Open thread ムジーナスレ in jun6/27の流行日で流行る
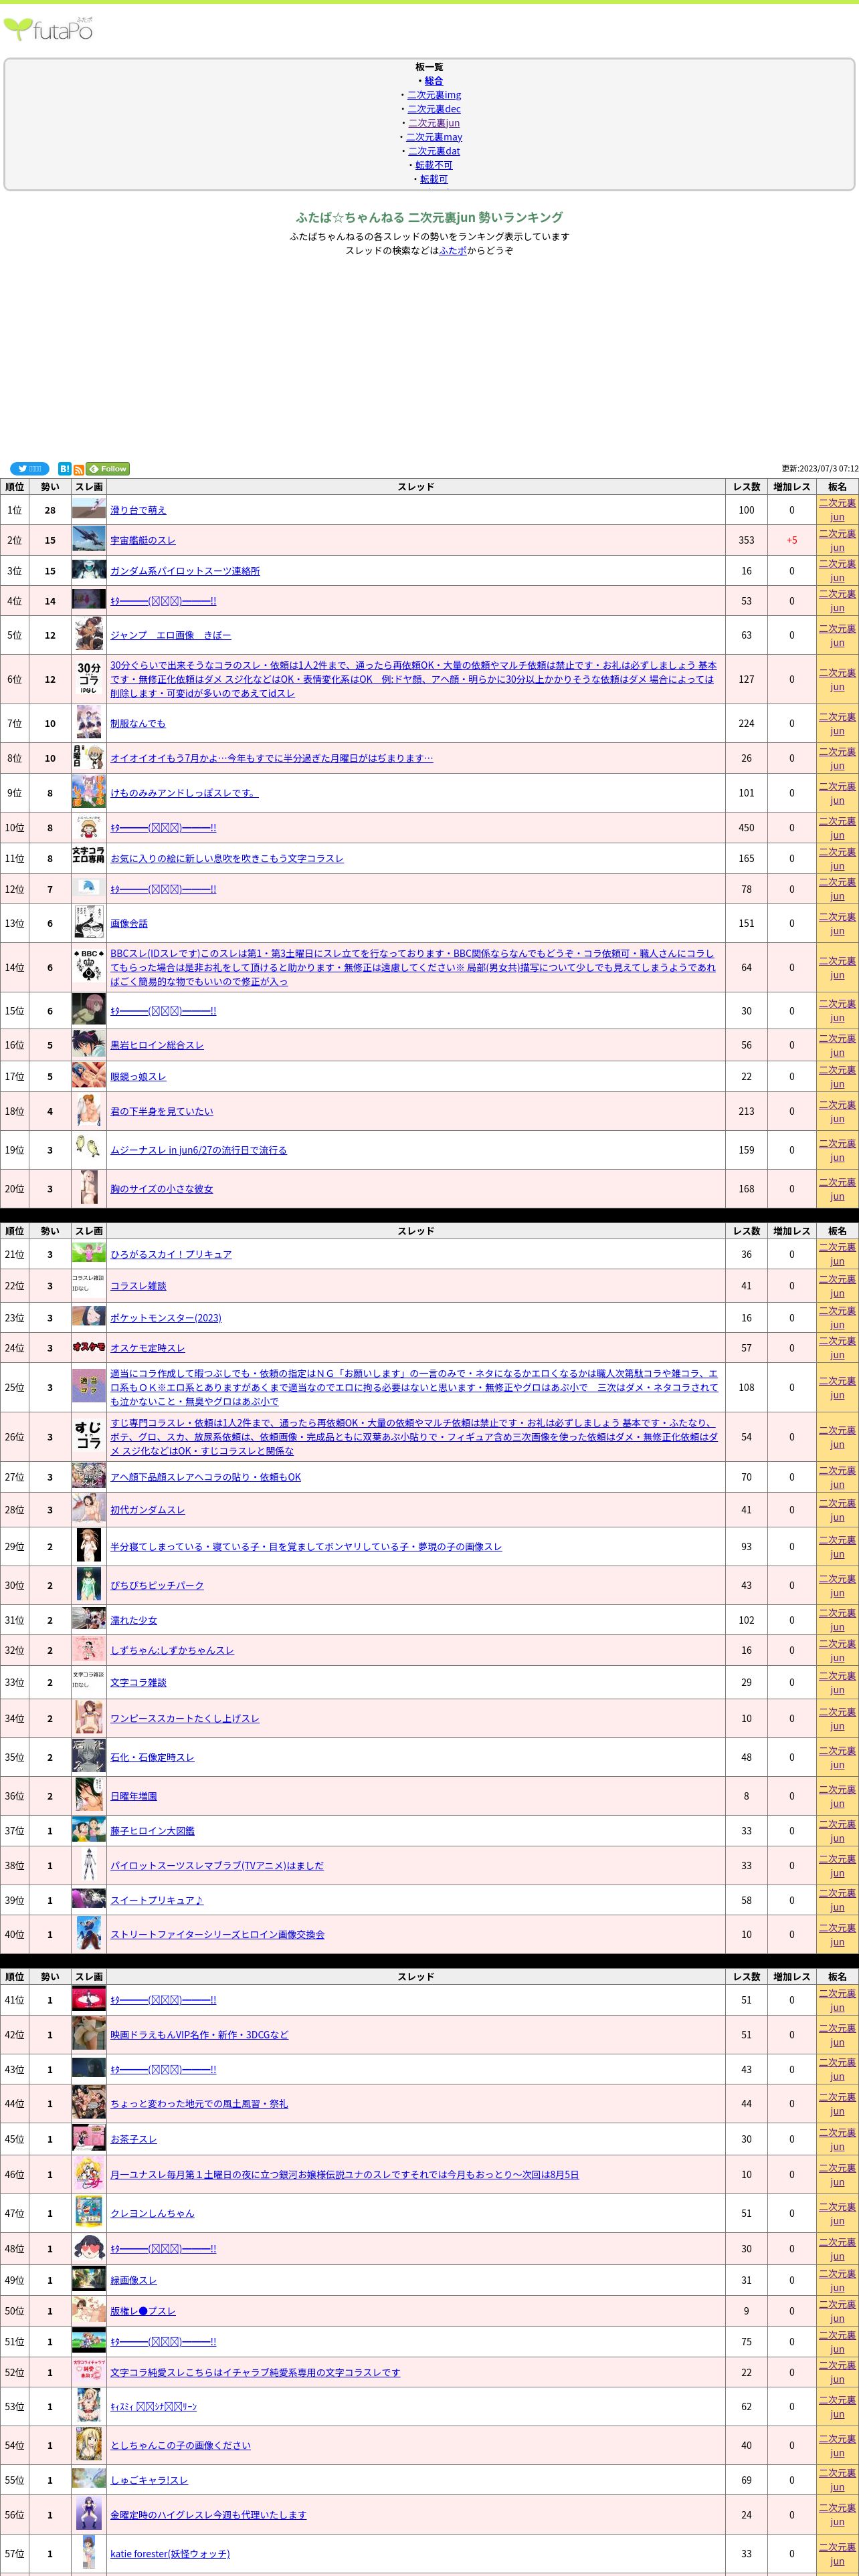 [x=198, y=1150]
